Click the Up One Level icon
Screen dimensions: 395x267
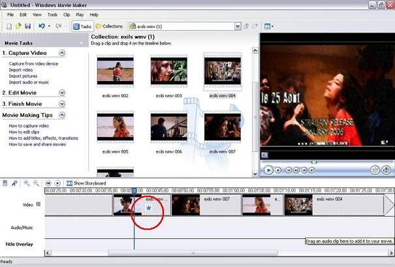tap(246, 26)
